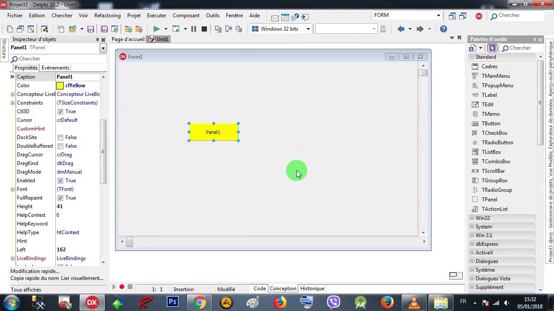Stop the program with black square icon
The width and height of the screenshot is (554, 311).
click(x=204, y=29)
